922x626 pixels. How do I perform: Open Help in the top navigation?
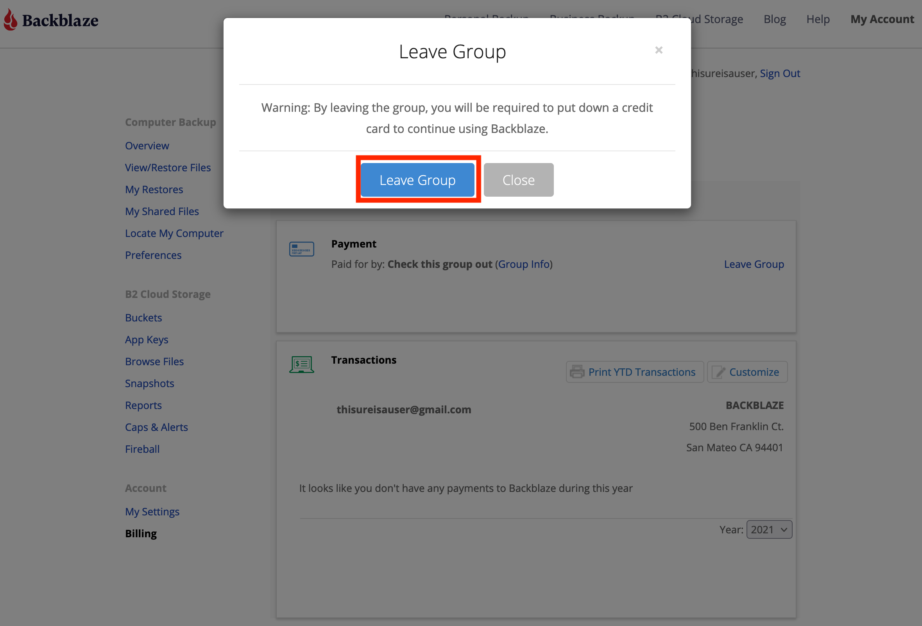(818, 19)
